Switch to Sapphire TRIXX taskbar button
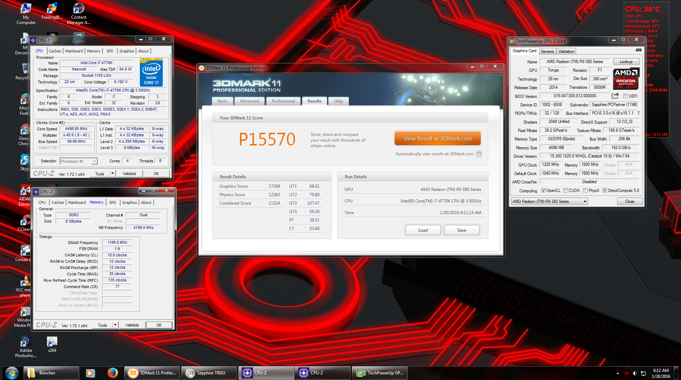The image size is (681, 380). point(209,373)
